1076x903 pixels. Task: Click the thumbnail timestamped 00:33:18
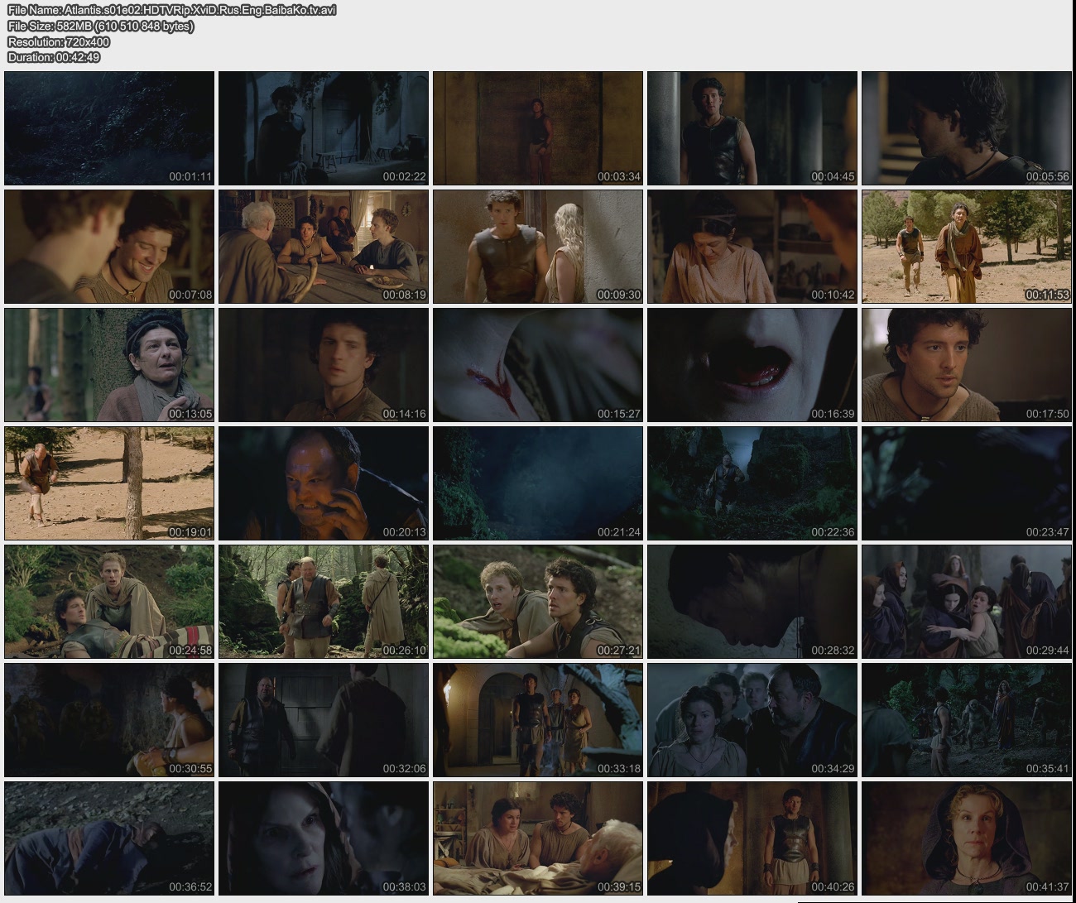[x=538, y=720]
